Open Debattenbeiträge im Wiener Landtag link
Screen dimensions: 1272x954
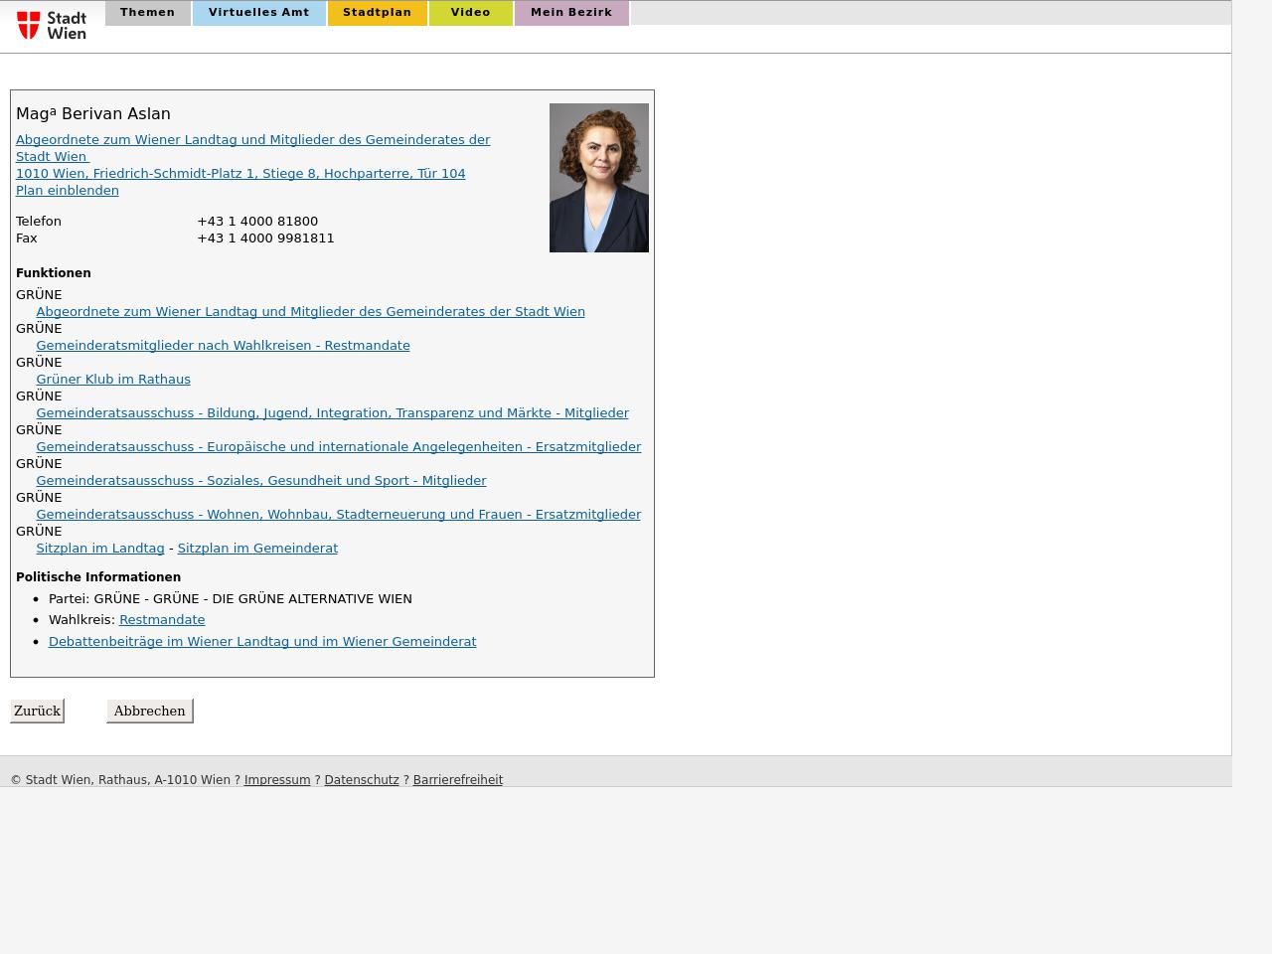(x=262, y=642)
